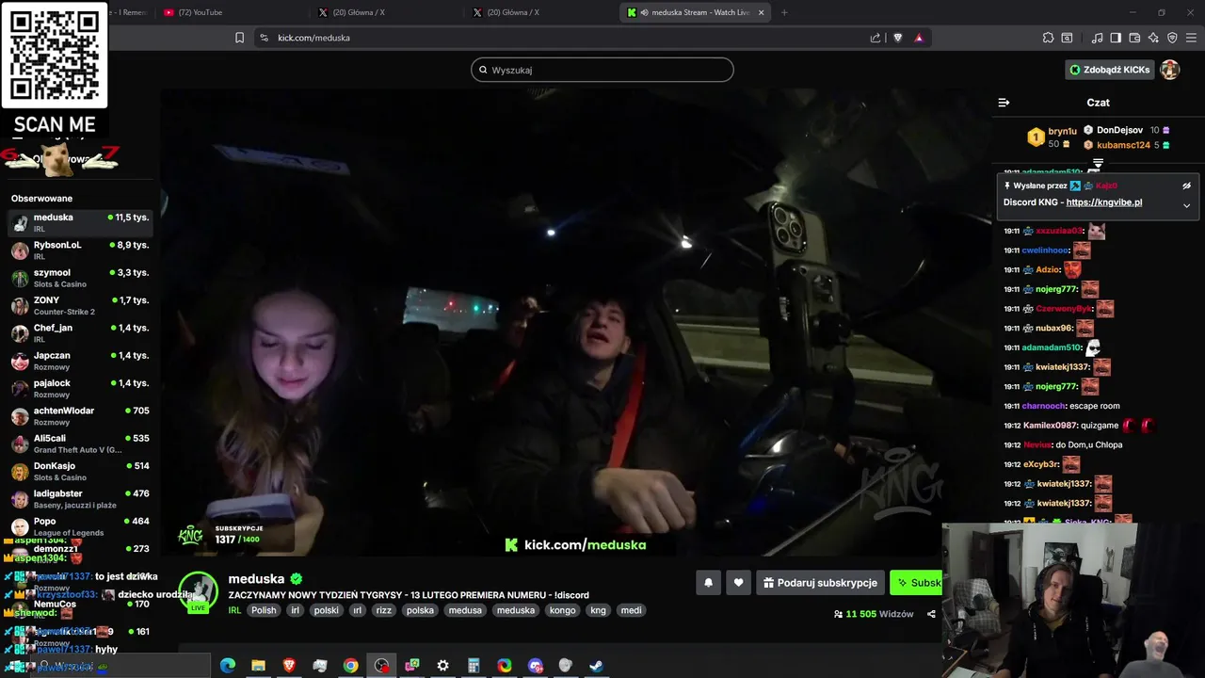
Task: Open Leo AI sparkle icon
Action: coord(1153,38)
